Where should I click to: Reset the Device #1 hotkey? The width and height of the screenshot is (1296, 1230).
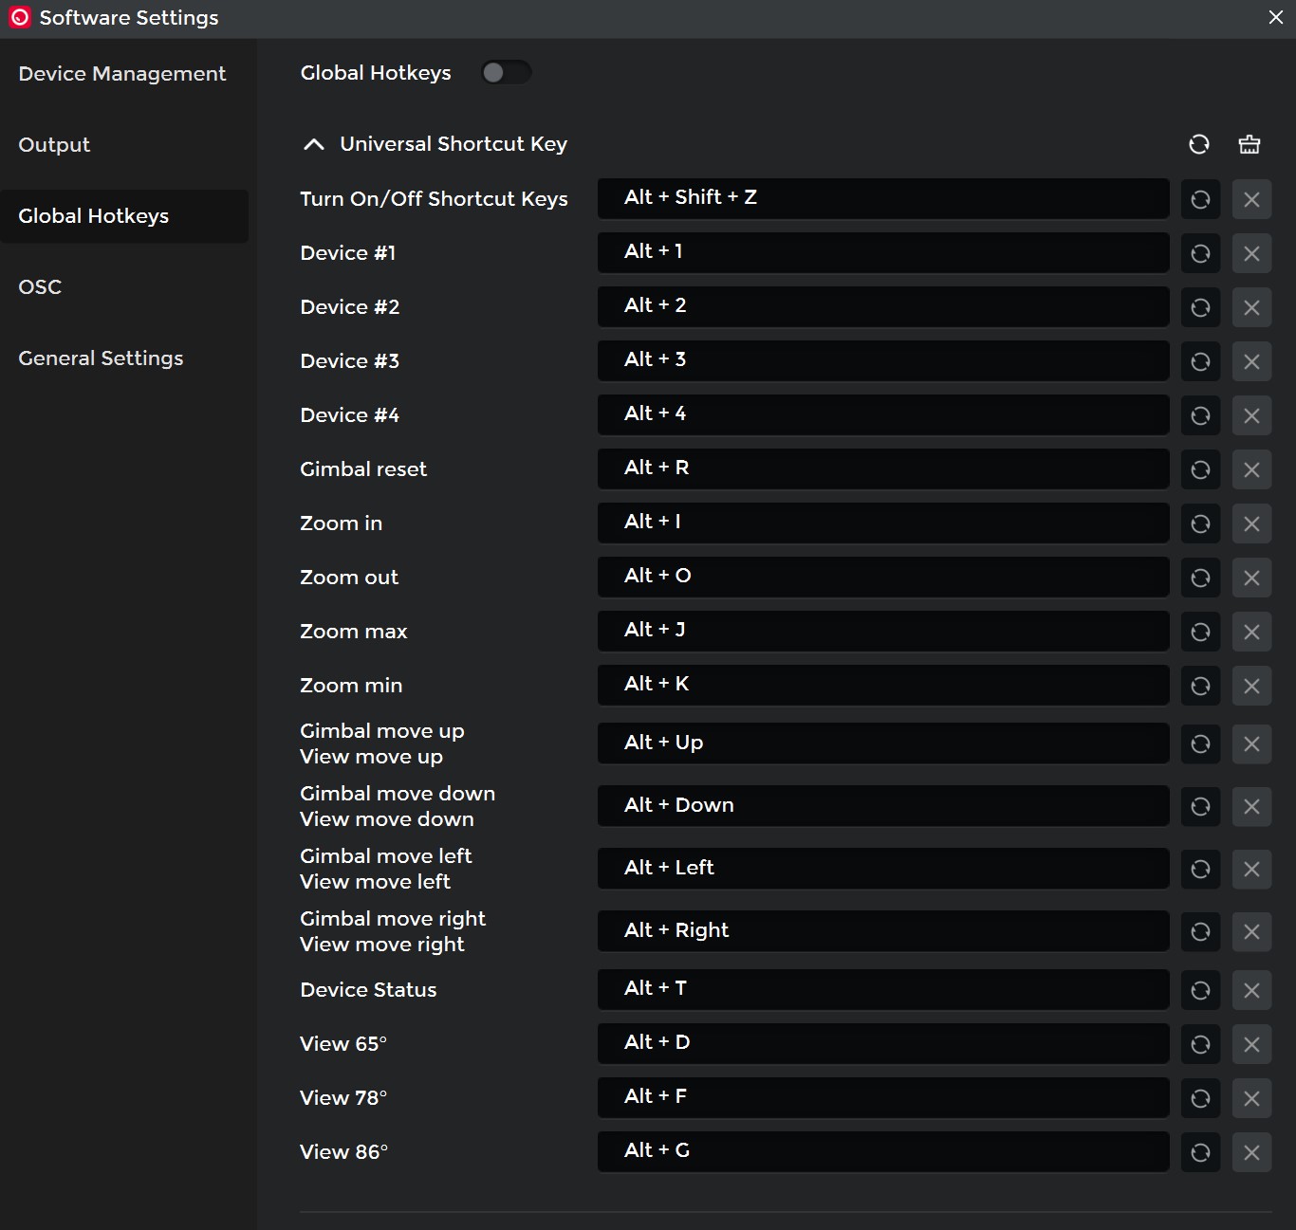(1200, 253)
